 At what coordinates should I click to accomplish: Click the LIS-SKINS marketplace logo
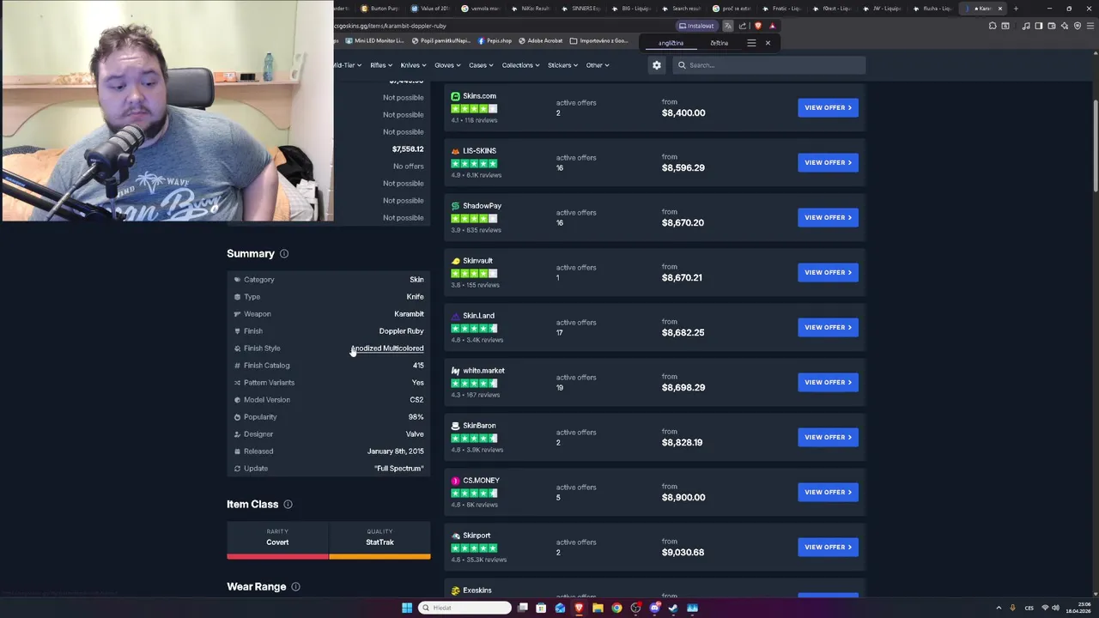click(x=455, y=151)
